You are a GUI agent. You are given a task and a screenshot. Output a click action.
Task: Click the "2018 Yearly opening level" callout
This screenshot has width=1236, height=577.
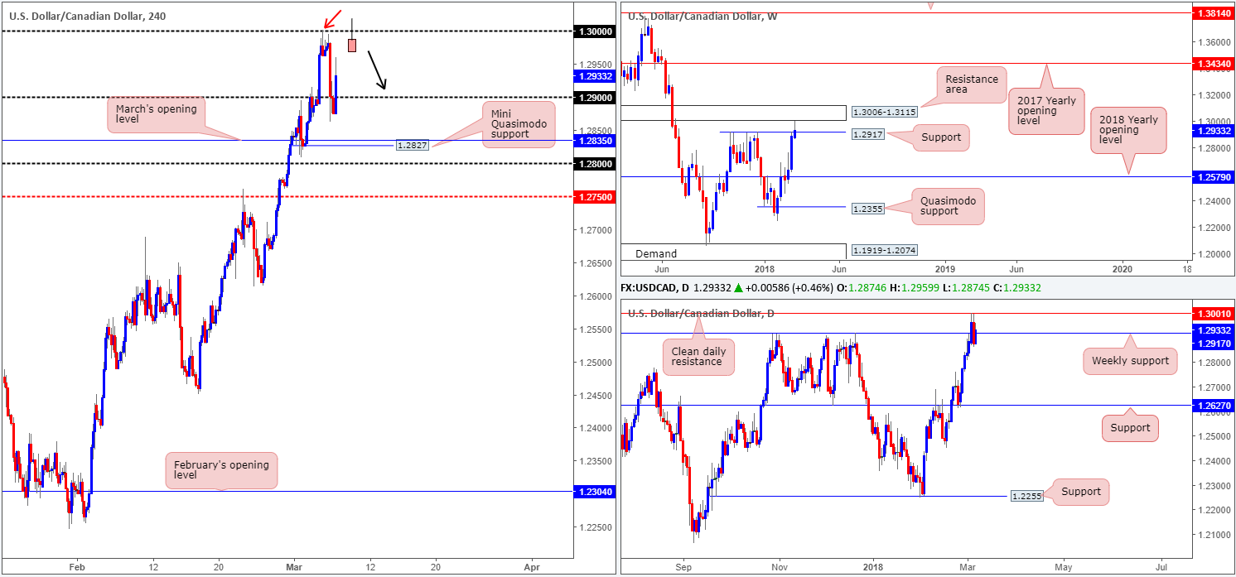click(x=1127, y=130)
